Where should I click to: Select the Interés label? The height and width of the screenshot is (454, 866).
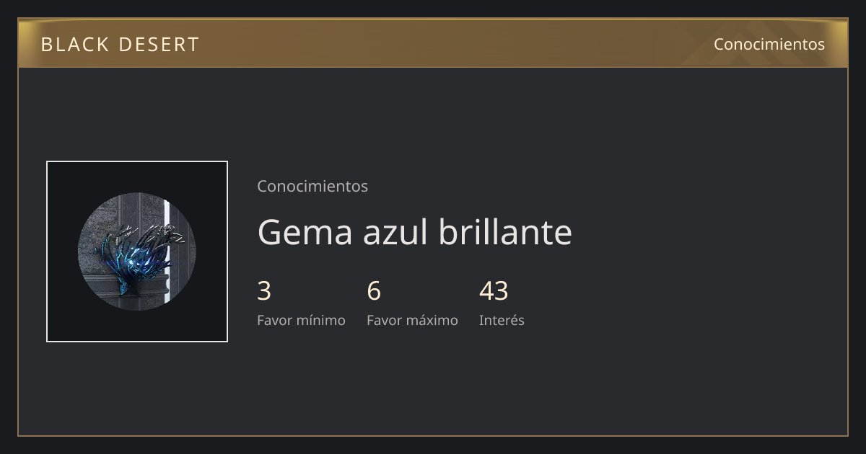tap(502, 320)
